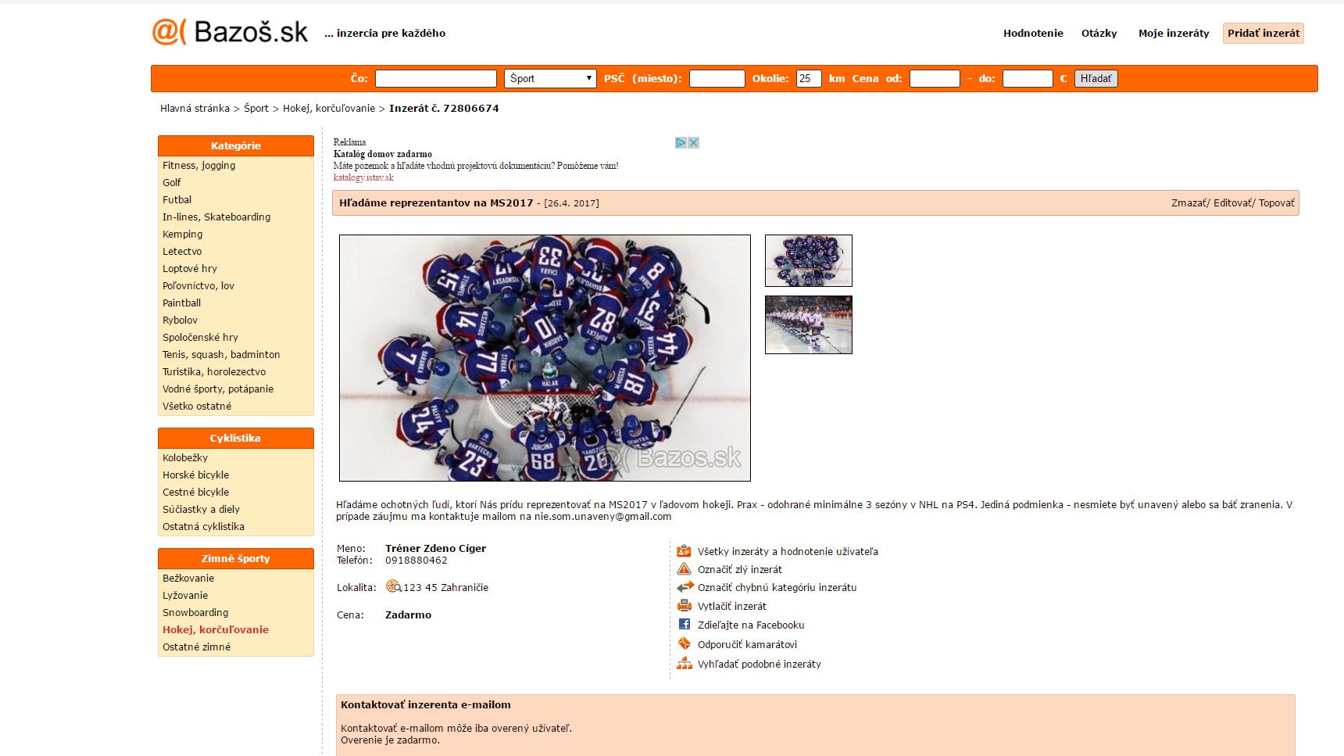Viewport: 1344px width, 756px height.
Task: Click the user listings and ratings icon
Action: coord(684,551)
